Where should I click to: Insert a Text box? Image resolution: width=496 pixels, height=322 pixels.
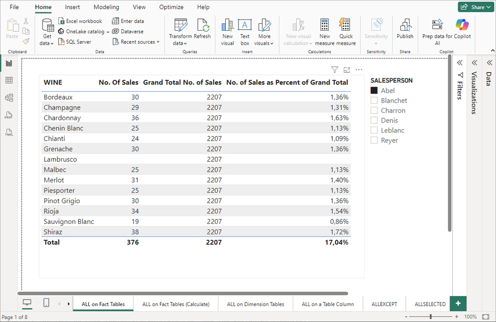click(x=245, y=32)
